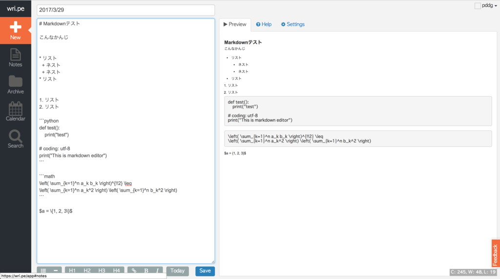Click the wri.pe logo
Screen dimensions: 500x279
pyautogui.click(x=16, y=9)
